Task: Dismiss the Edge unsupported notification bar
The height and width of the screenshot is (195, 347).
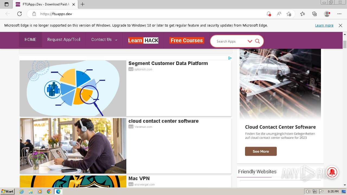Action: click(x=340, y=25)
